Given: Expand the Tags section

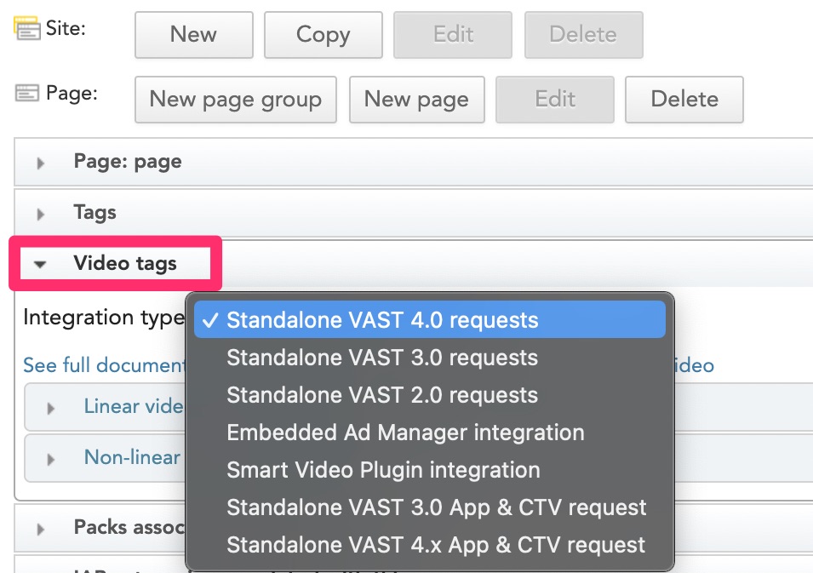Looking at the screenshot, I should [41, 213].
